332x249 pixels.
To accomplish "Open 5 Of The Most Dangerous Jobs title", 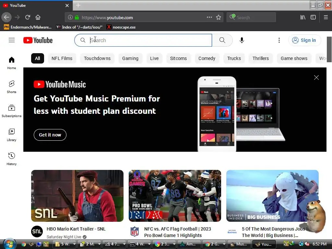I will point(274,232).
